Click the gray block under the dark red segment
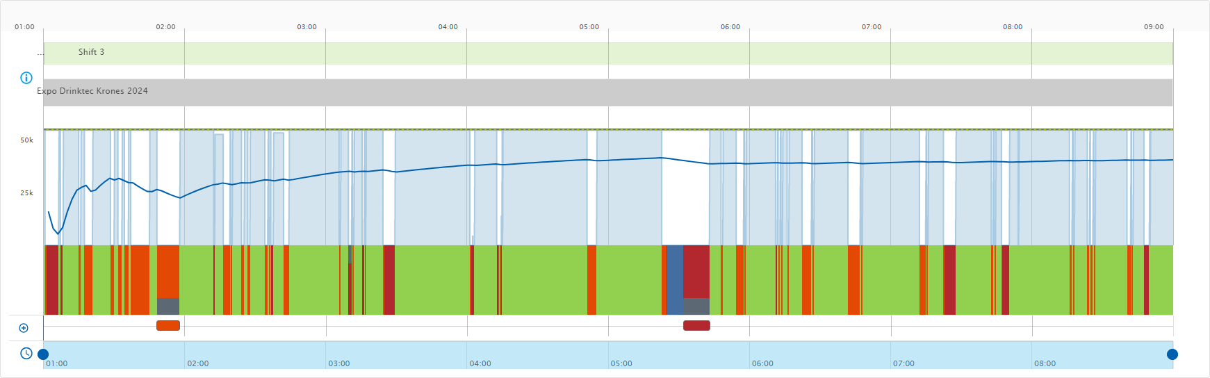The width and height of the screenshot is (1210, 378). (696, 306)
